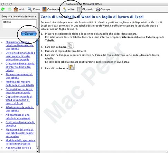This screenshot has width=168, height=153.
Task: Click the results list scrollbar thumb
Action: point(37,72)
